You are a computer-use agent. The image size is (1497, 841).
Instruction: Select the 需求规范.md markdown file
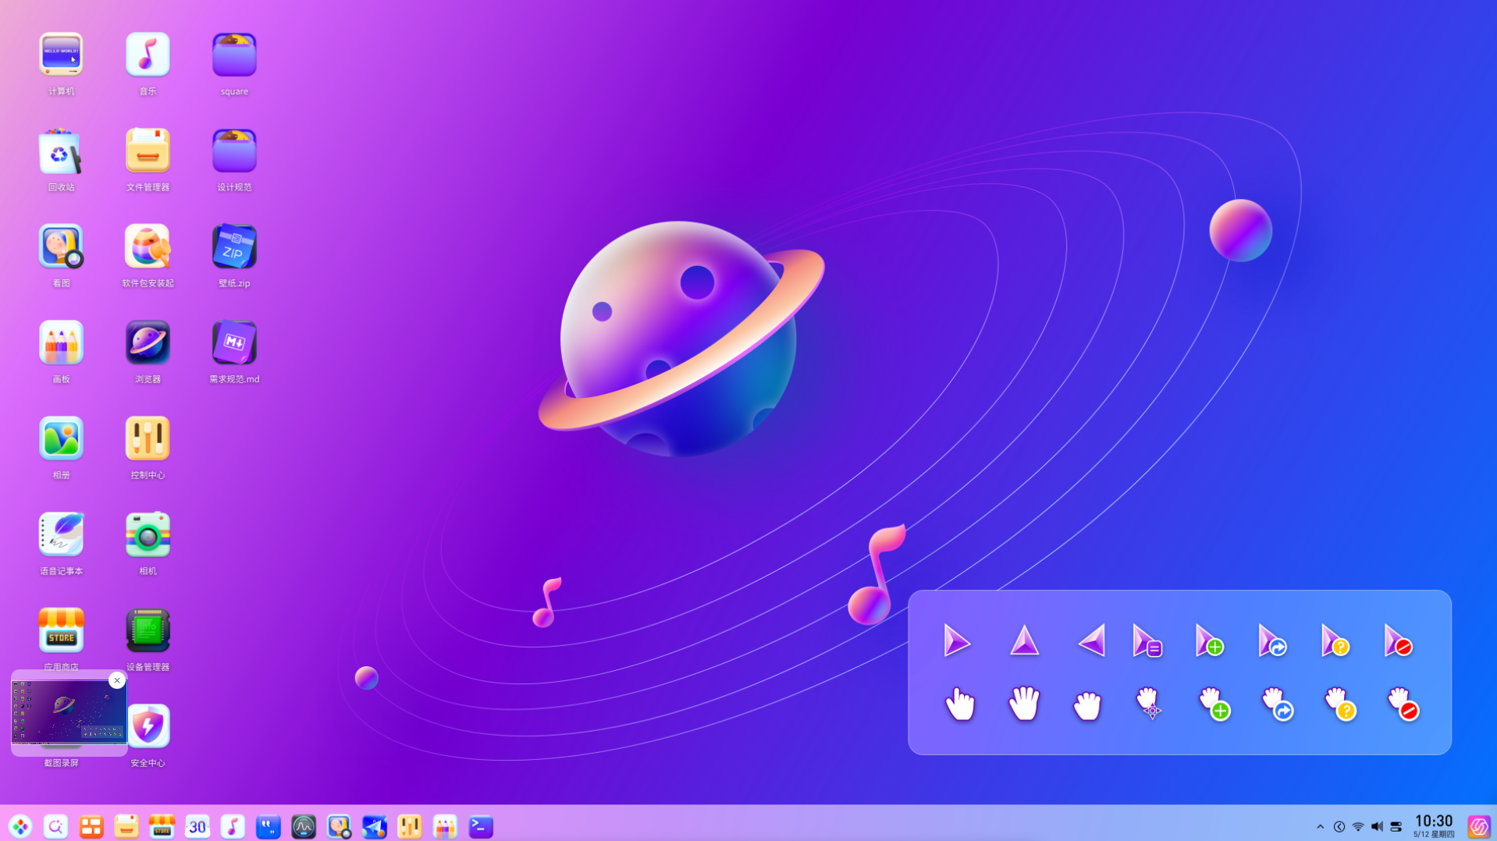[x=234, y=342]
